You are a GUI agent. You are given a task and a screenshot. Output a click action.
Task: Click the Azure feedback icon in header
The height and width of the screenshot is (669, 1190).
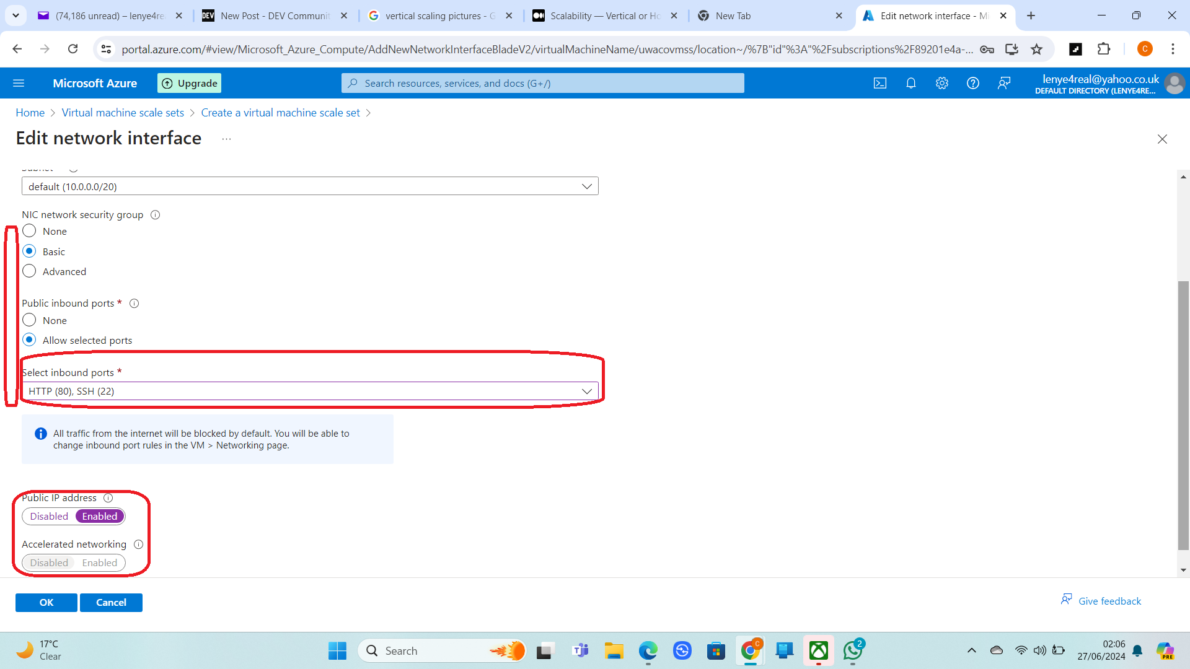(x=1004, y=83)
